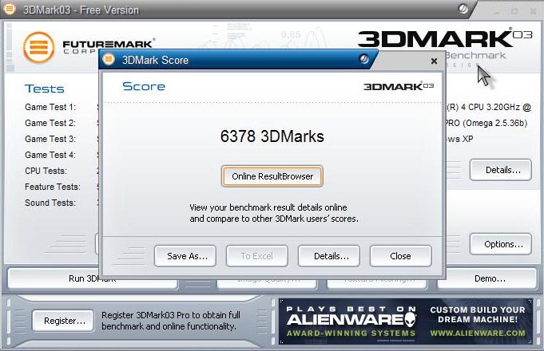Viewport: 544px width, 351px height.
Task: Open the Options... settings
Action: tap(501, 244)
